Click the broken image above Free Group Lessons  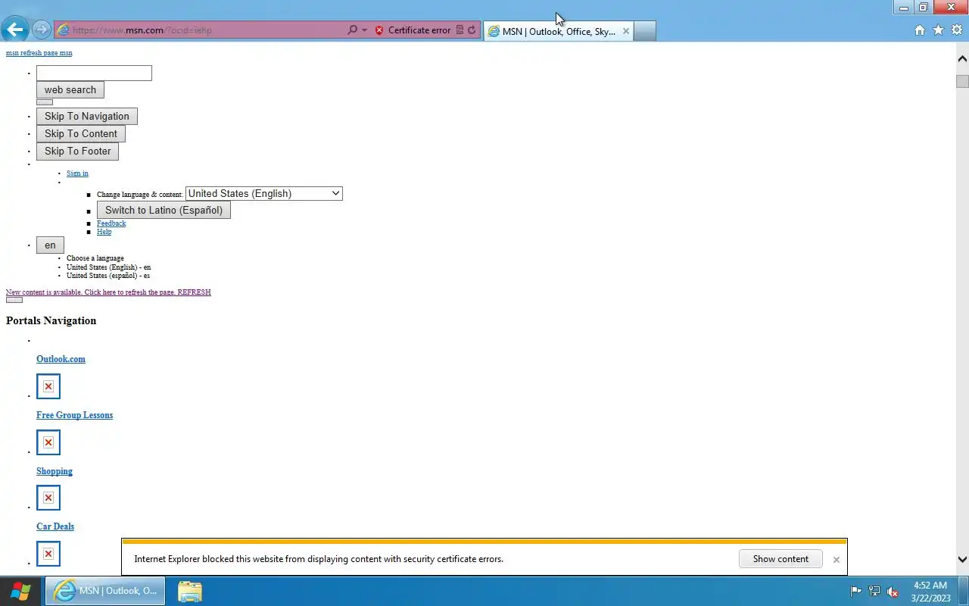(x=48, y=386)
